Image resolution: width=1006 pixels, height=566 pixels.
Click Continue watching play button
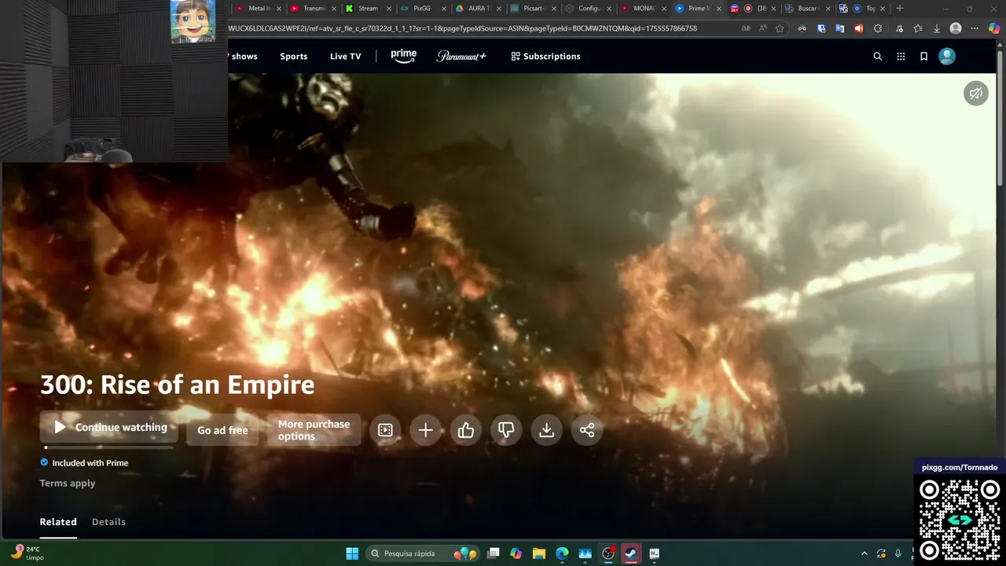(110, 428)
